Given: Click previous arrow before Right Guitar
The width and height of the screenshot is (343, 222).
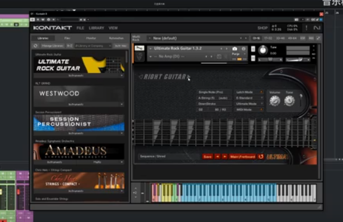Looking at the screenshot, I should [141, 76].
